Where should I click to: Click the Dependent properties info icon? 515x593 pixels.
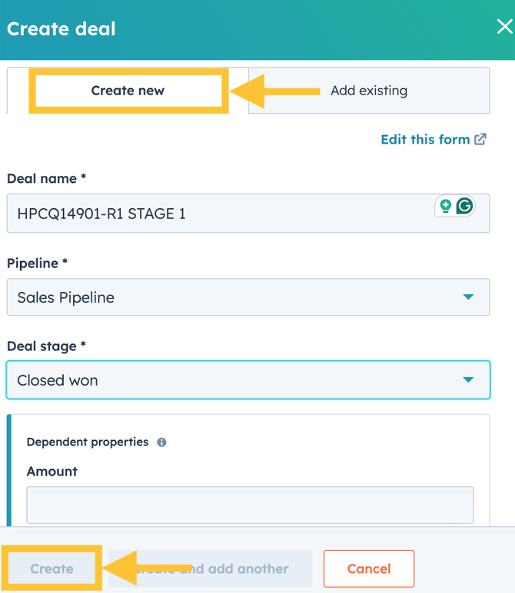pos(161,442)
